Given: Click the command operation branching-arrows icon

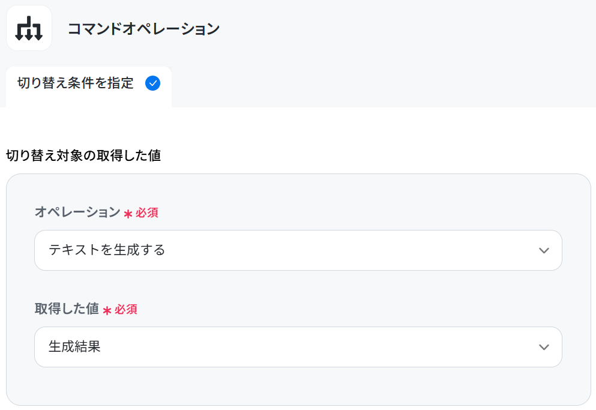Looking at the screenshot, I should pyautogui.click(x=29, y=28).
